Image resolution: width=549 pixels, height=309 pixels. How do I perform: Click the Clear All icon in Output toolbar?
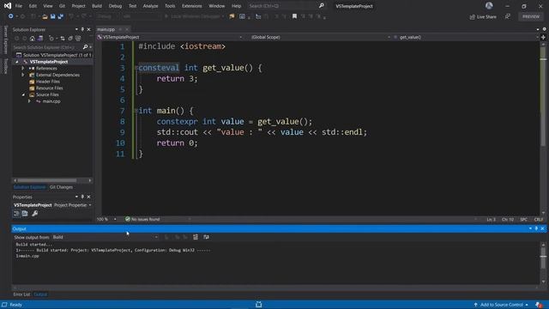click(x=196, y=237)
